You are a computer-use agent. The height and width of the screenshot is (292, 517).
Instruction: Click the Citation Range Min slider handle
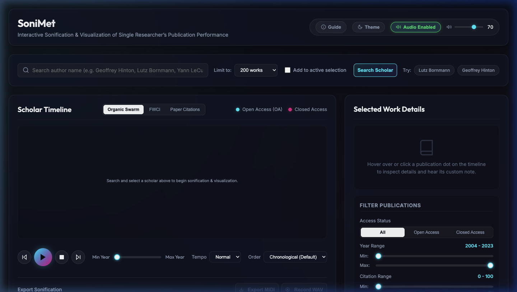(378, 287)
